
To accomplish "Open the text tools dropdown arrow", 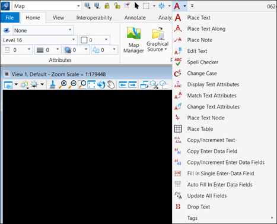I will coord(184,6).
